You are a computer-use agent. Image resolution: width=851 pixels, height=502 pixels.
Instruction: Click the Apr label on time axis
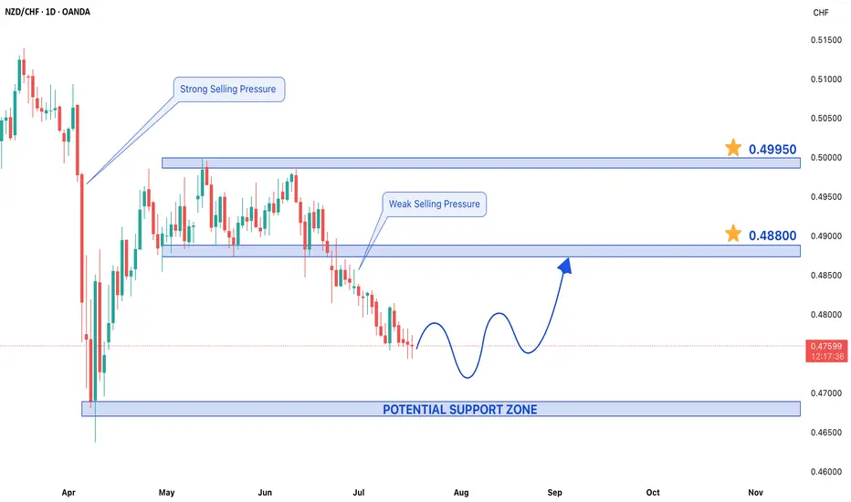(x=68, y=493)
